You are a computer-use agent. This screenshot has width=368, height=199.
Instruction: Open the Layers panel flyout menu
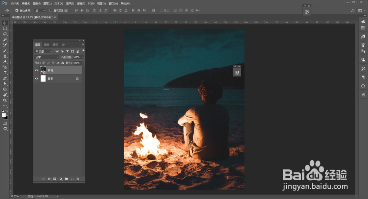click(82, 45)
